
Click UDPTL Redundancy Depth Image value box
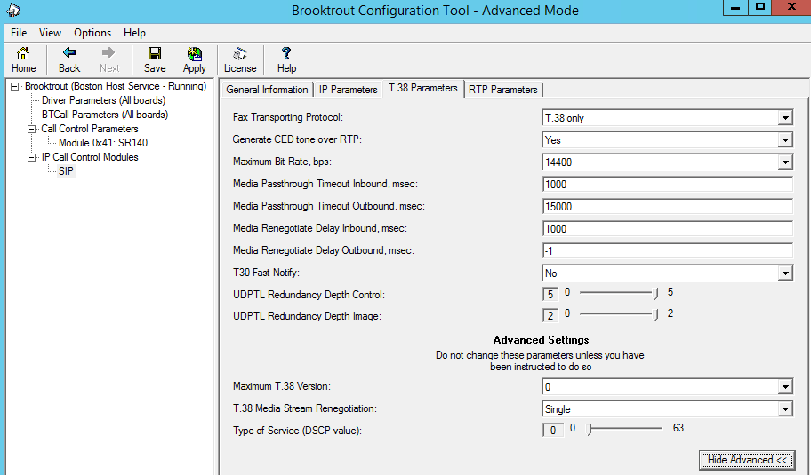pyautogui.click(x=550, y=315)
